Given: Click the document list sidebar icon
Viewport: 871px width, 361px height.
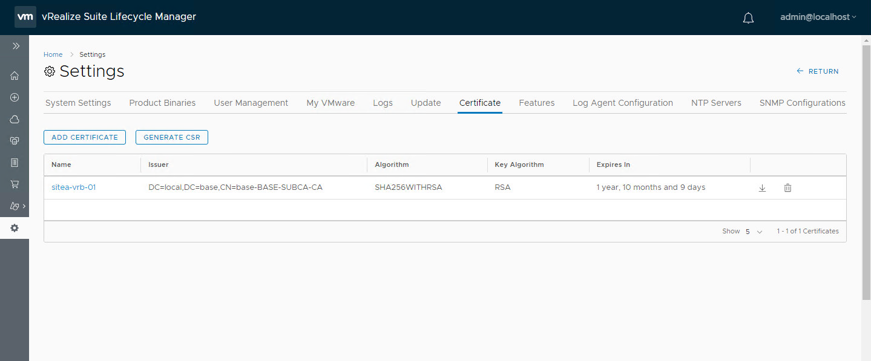Looking at the screenshot, I should [15, 163].
